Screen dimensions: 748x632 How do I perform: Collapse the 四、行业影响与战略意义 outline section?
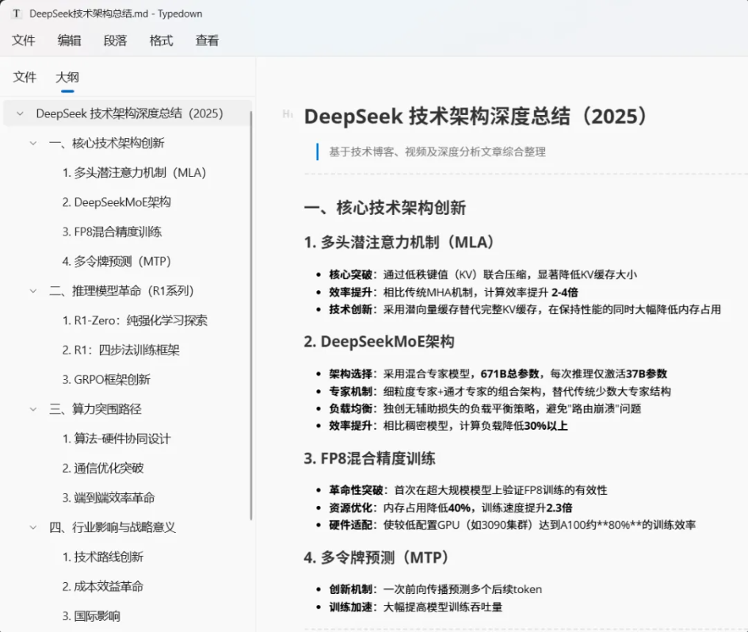pos(33,527)
